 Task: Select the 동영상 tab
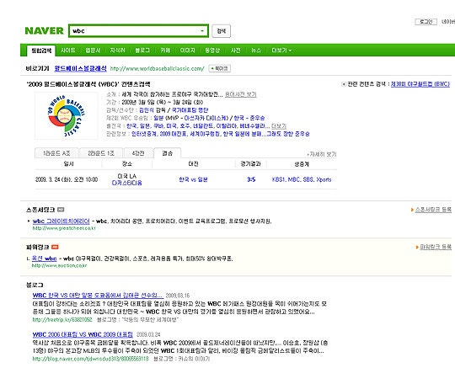pos(212,51)
